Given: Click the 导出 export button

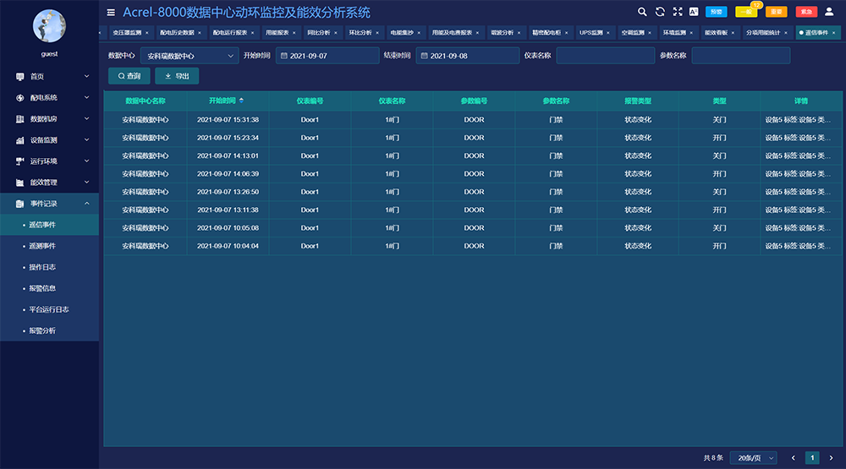Looking at the screenshot, I should click(177, 76).
